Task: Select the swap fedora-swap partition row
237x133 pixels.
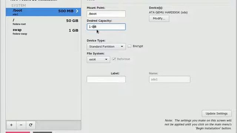Action: [x=43, y=32]
